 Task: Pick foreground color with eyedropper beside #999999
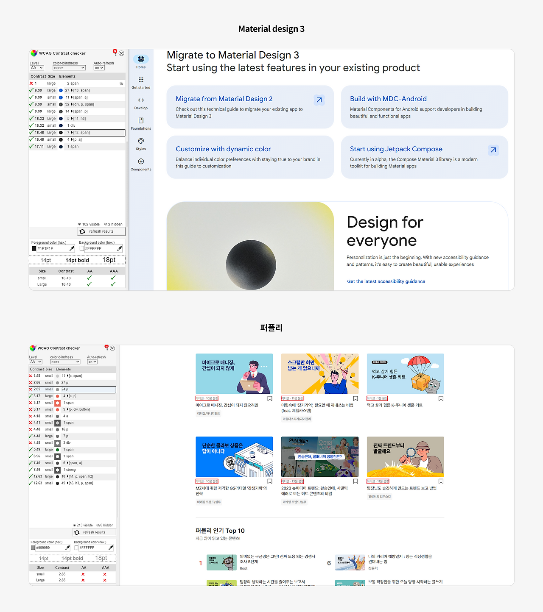(67, 548)
